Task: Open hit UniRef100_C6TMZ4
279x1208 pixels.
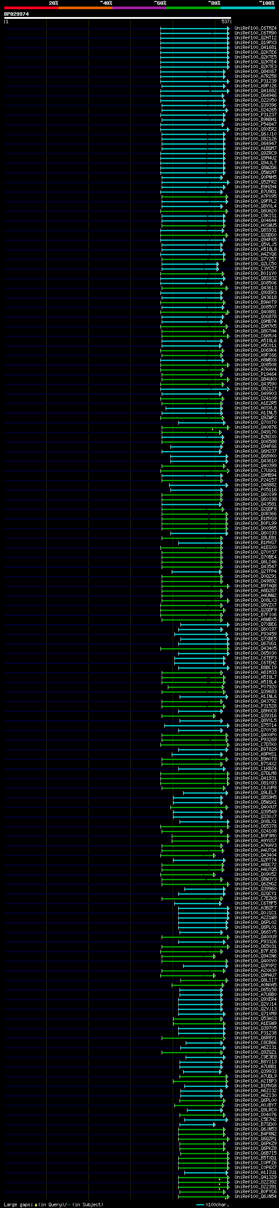Action: (255, 28)
